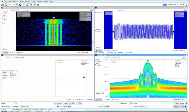Image resolution: width=189 pixels, height=112 pixels.
Task: Click the green status icon in status bar
Action: point(187,110)
